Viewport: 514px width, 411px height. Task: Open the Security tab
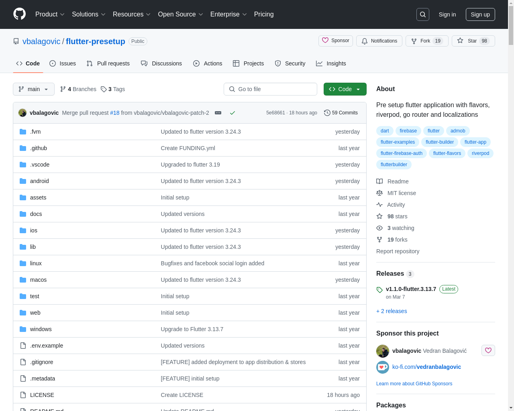[x=290, y=63]
